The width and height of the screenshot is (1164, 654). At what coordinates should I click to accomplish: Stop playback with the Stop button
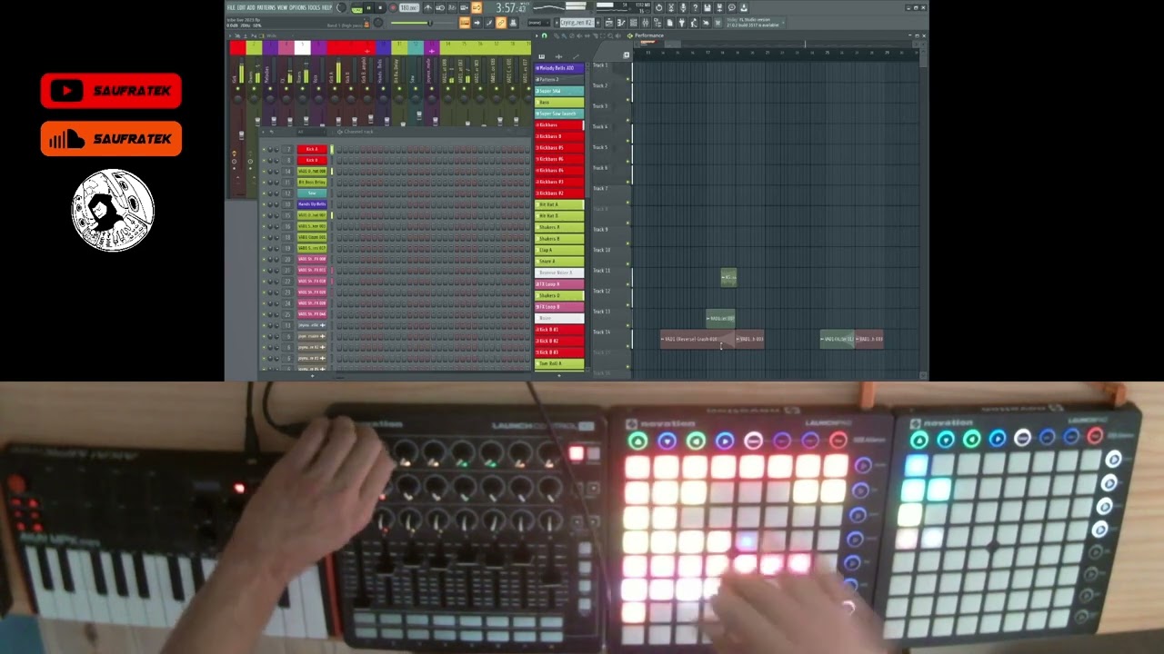point(380,8)
